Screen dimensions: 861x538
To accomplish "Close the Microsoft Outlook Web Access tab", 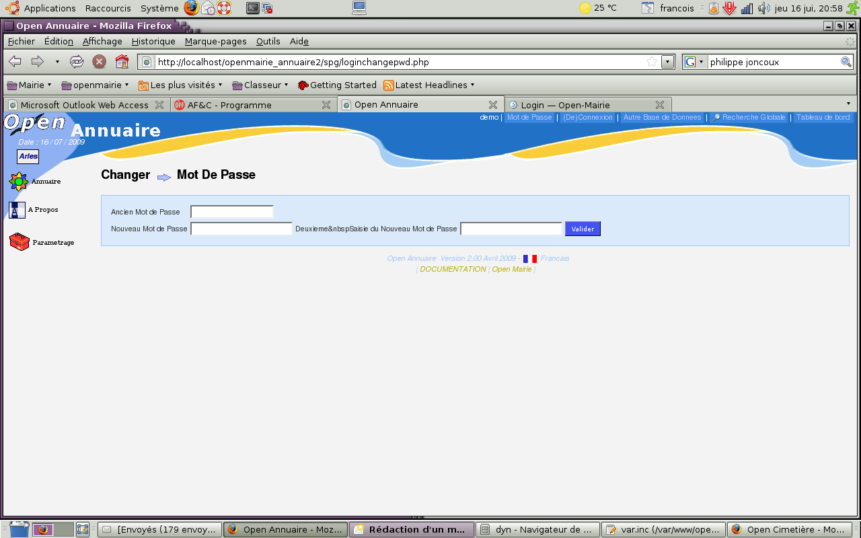I will [159, 105].
